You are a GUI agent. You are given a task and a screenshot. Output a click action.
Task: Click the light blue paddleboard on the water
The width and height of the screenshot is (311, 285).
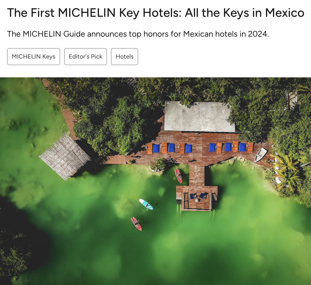(x=146, y=204)
